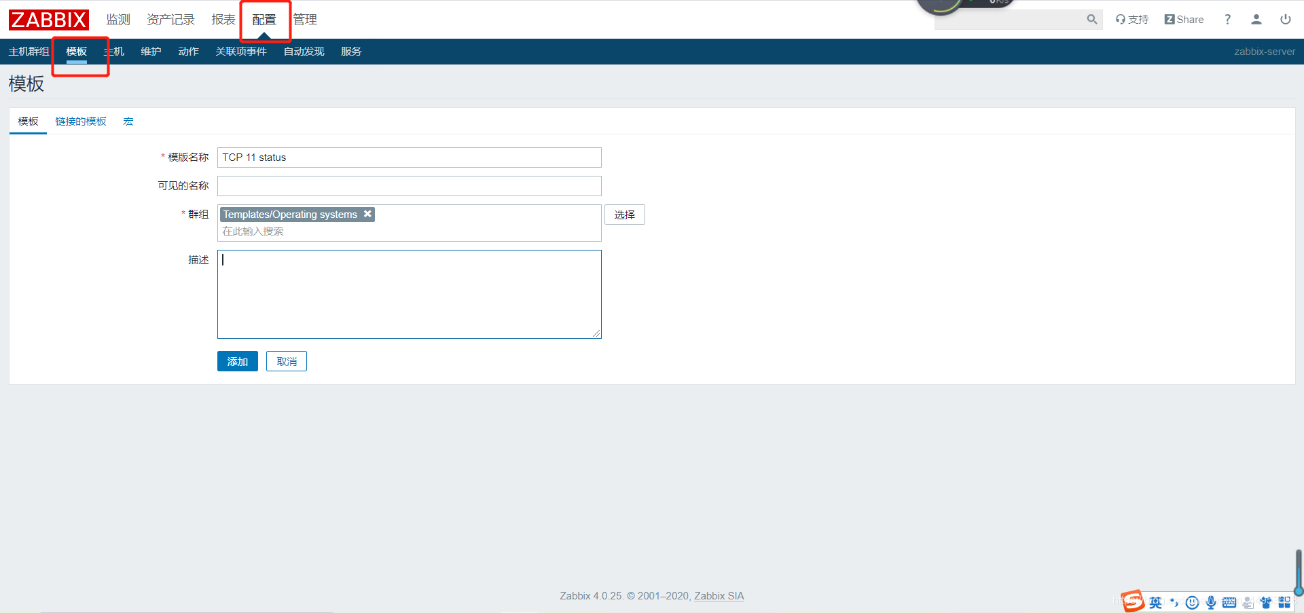Click the logout power icon
The width and height of the screenshot is (1304, 613).
click(x=1286, y=20)
